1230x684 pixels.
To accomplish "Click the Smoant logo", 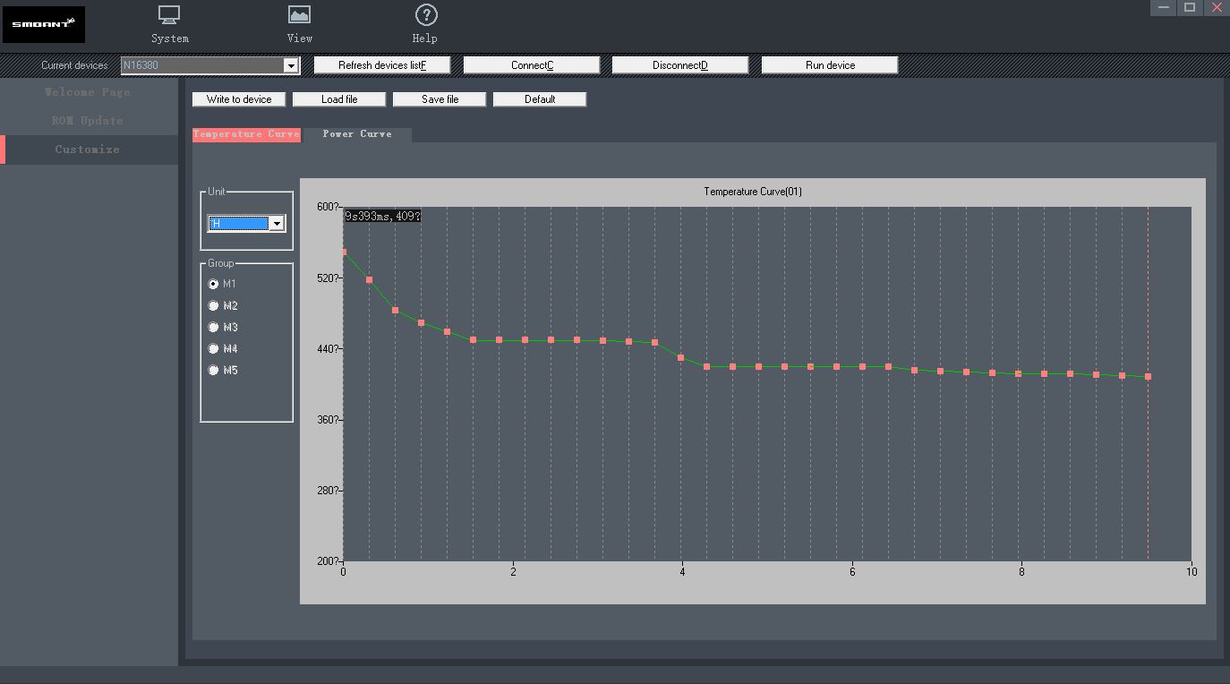I will (x=44, y=24).
